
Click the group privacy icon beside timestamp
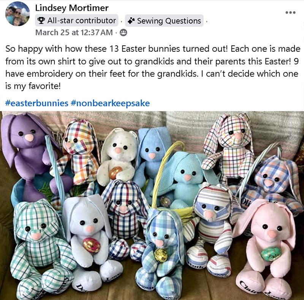click(x=123, y=32)
